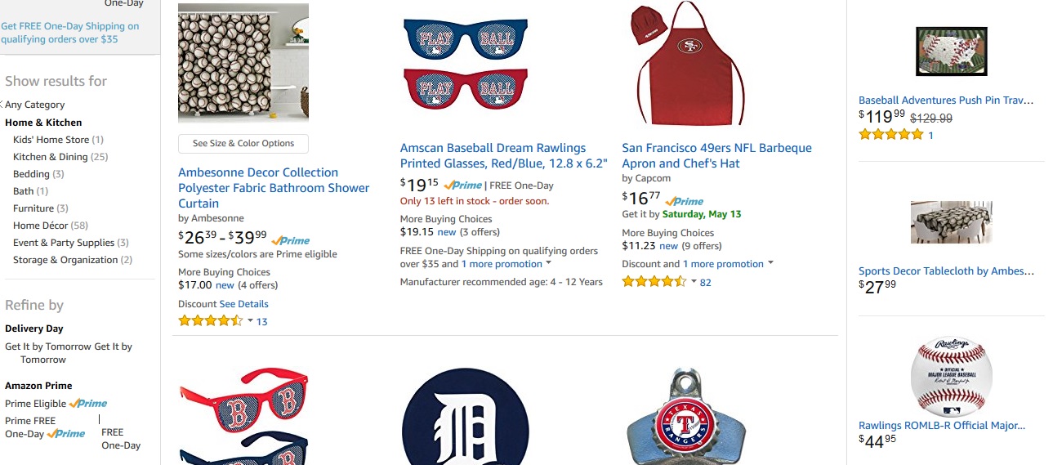
Task: Click the Prime badge beside the $16.77 price
Action: pyautogui.click(x=685, y=201)
